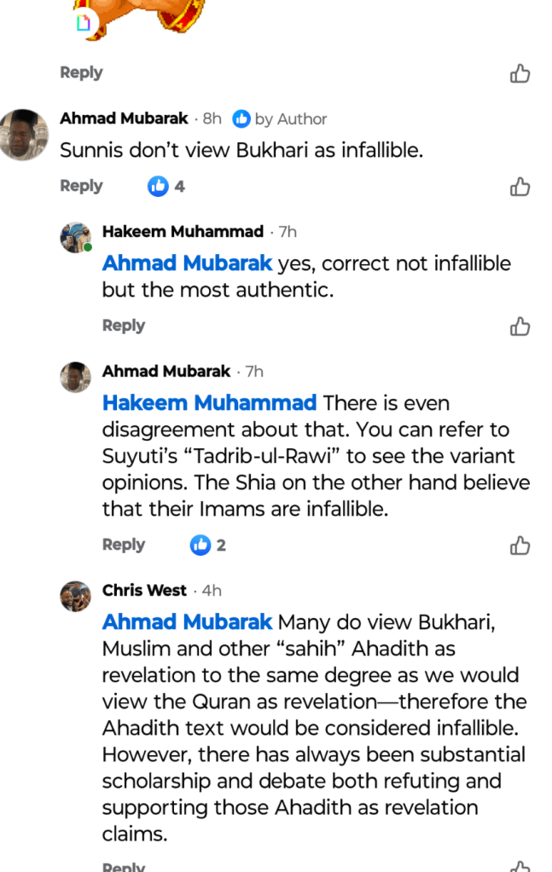Open Chris West's profile name

click(144, 590)
